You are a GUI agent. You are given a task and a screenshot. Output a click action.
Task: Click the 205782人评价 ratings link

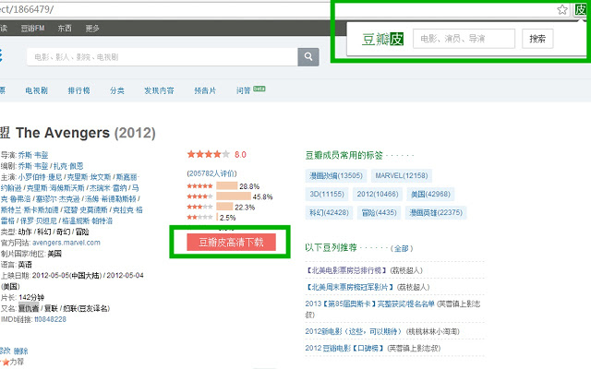click(x=211, y=173)
